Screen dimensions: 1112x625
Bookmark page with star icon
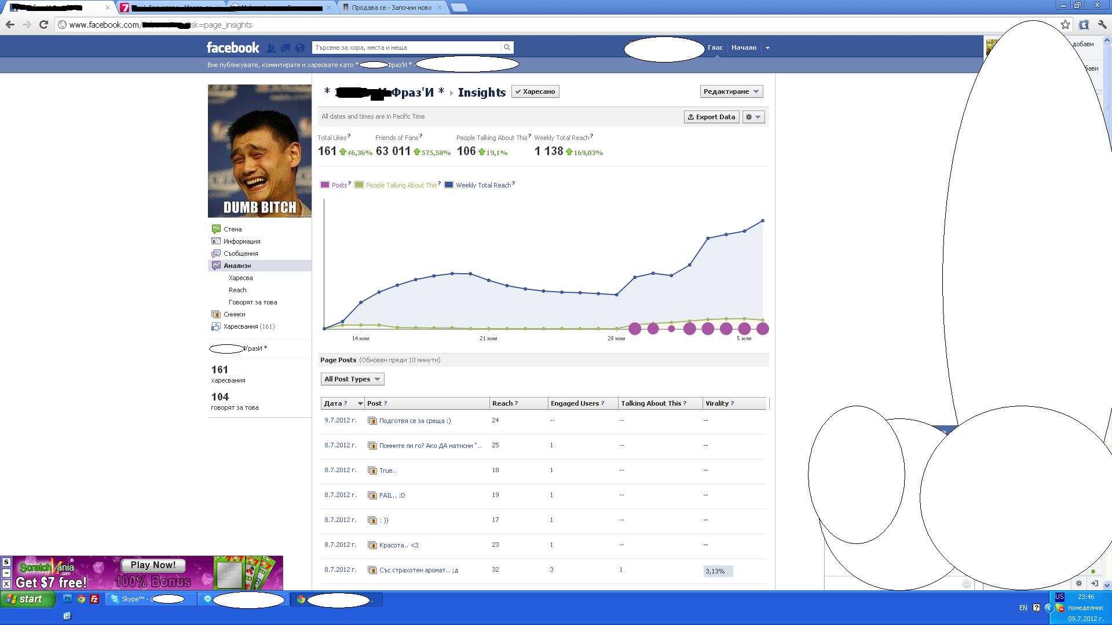[1065, 24]
